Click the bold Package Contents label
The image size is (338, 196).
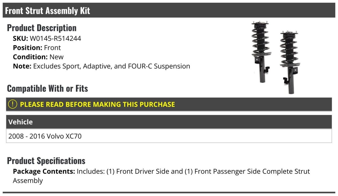tap(44, 171)
